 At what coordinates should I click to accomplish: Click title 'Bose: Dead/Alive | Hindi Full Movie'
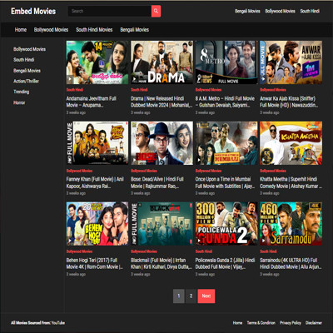click(157, 182)
